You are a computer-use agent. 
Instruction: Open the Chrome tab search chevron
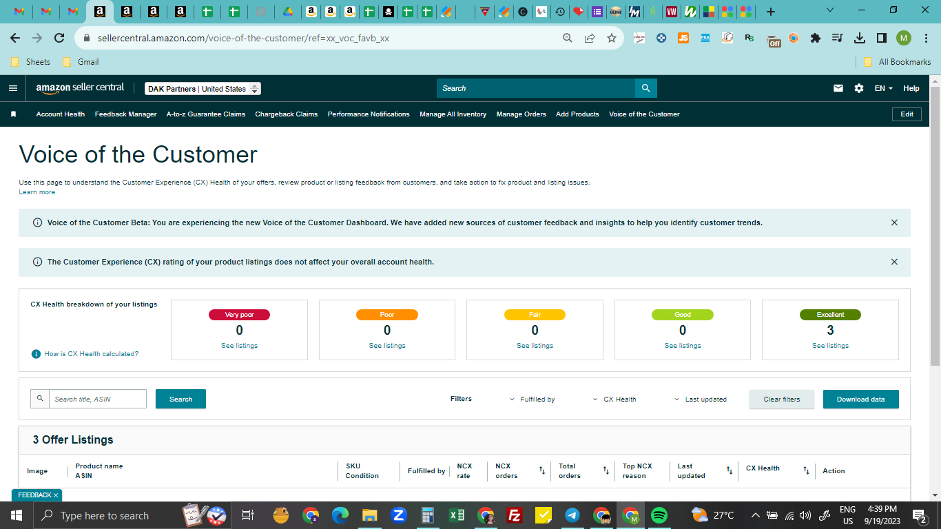(829, 11)
